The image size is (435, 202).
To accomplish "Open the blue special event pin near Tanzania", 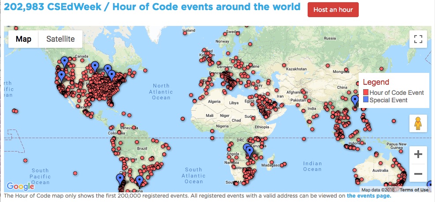I will click(x=250, y=152).
